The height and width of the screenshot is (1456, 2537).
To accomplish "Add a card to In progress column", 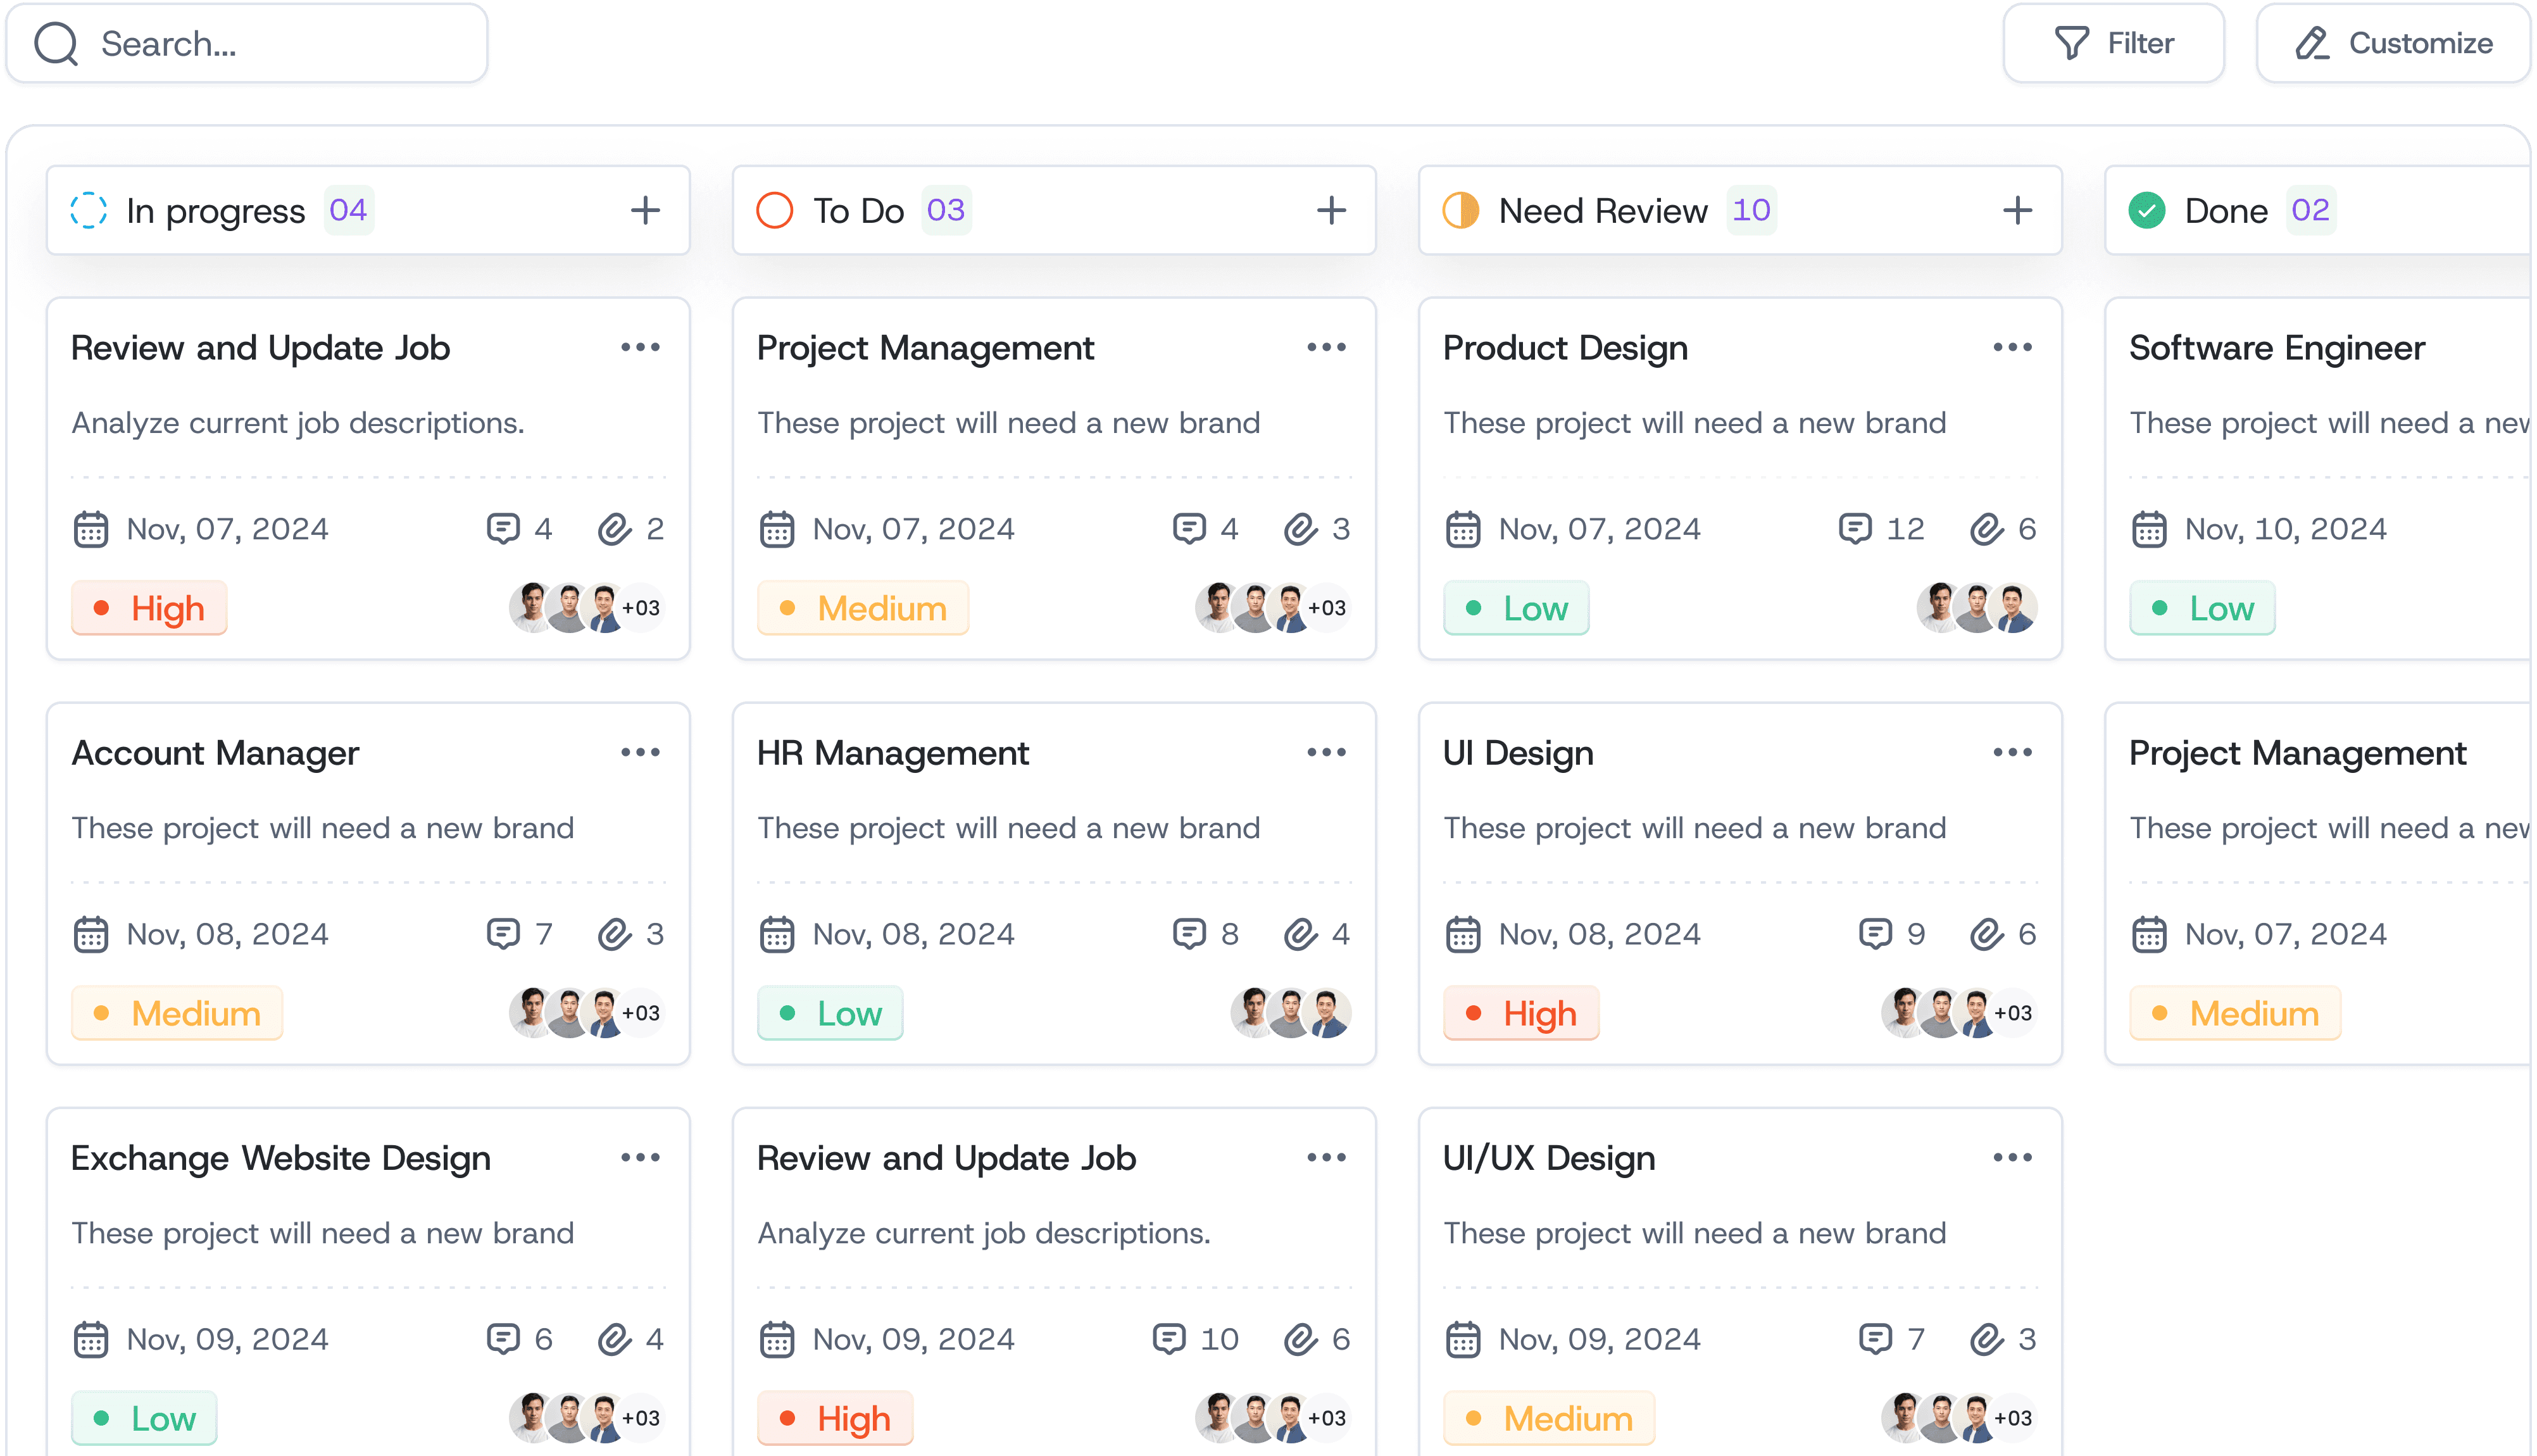I will pos(646,210).
